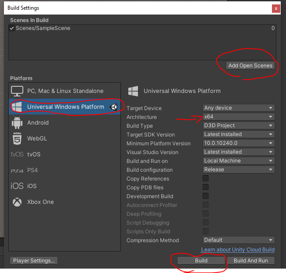Select Universal Windows Platform entry
Screen dimensions: 286x273
pyautogui.click(x=65, y=107)
